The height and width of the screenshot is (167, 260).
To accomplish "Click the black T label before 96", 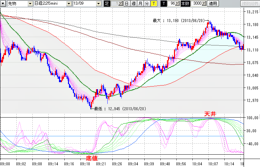I will click(x=163, y=4).
